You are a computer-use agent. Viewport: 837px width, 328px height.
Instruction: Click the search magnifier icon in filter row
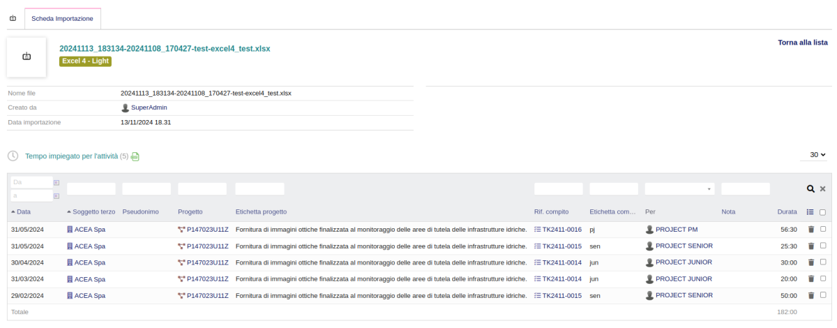point(810,188)
